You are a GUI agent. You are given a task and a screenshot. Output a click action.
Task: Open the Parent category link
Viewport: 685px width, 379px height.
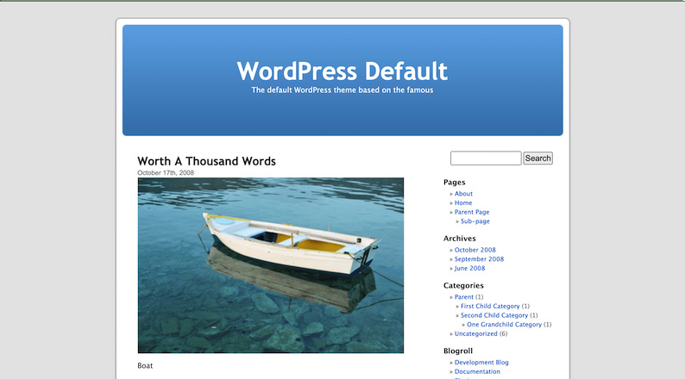tap(464, 297)
